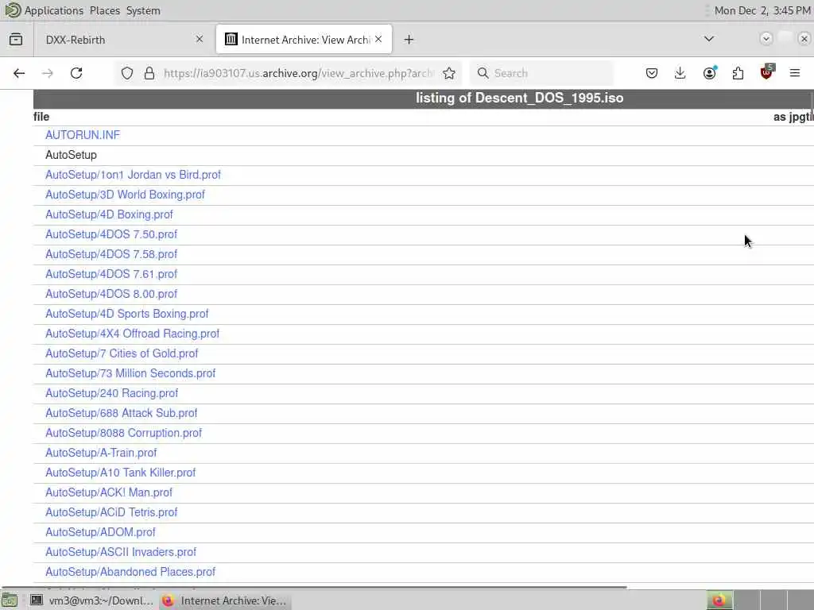This screenshot has height=610, width=814.
Task: Open the tracking protection shield icon
Action: pyautogui.click(x=127, y=73)
